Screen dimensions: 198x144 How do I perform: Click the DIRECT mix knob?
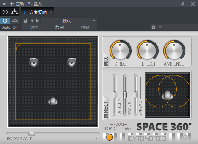click(x=121, y=51)
